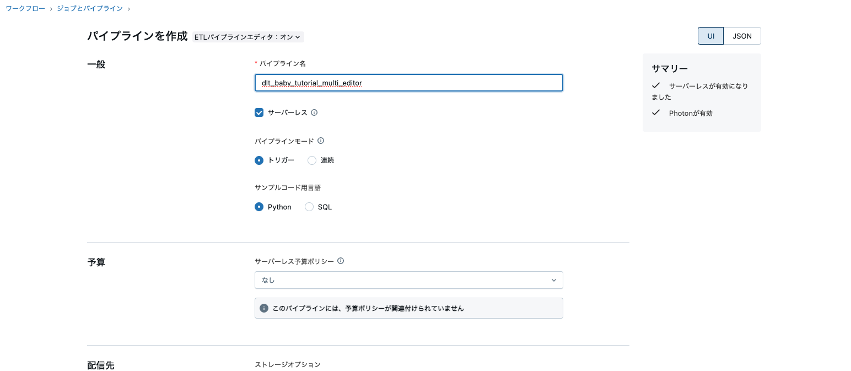Uncheck the サーバーレス checkbox

click(x=259, y=112)
